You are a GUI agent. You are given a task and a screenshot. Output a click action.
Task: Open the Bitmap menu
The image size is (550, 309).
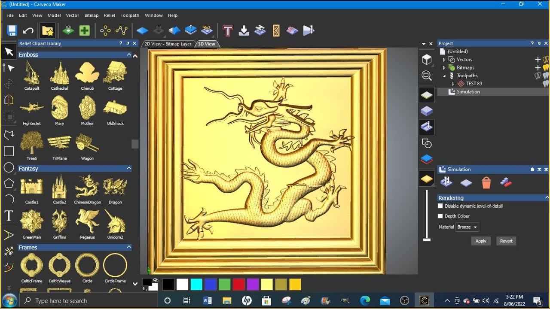[x=92, y=15]
